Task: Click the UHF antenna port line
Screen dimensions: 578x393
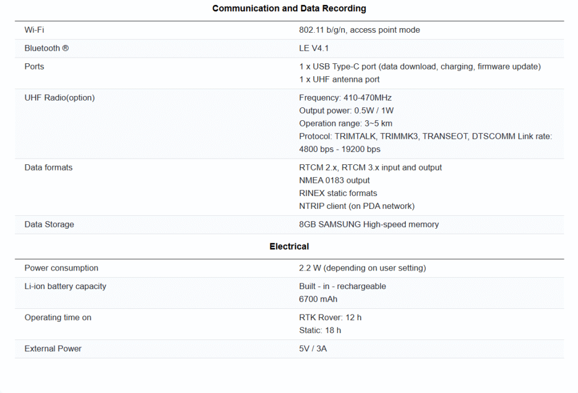Action: tap(339, 80)
